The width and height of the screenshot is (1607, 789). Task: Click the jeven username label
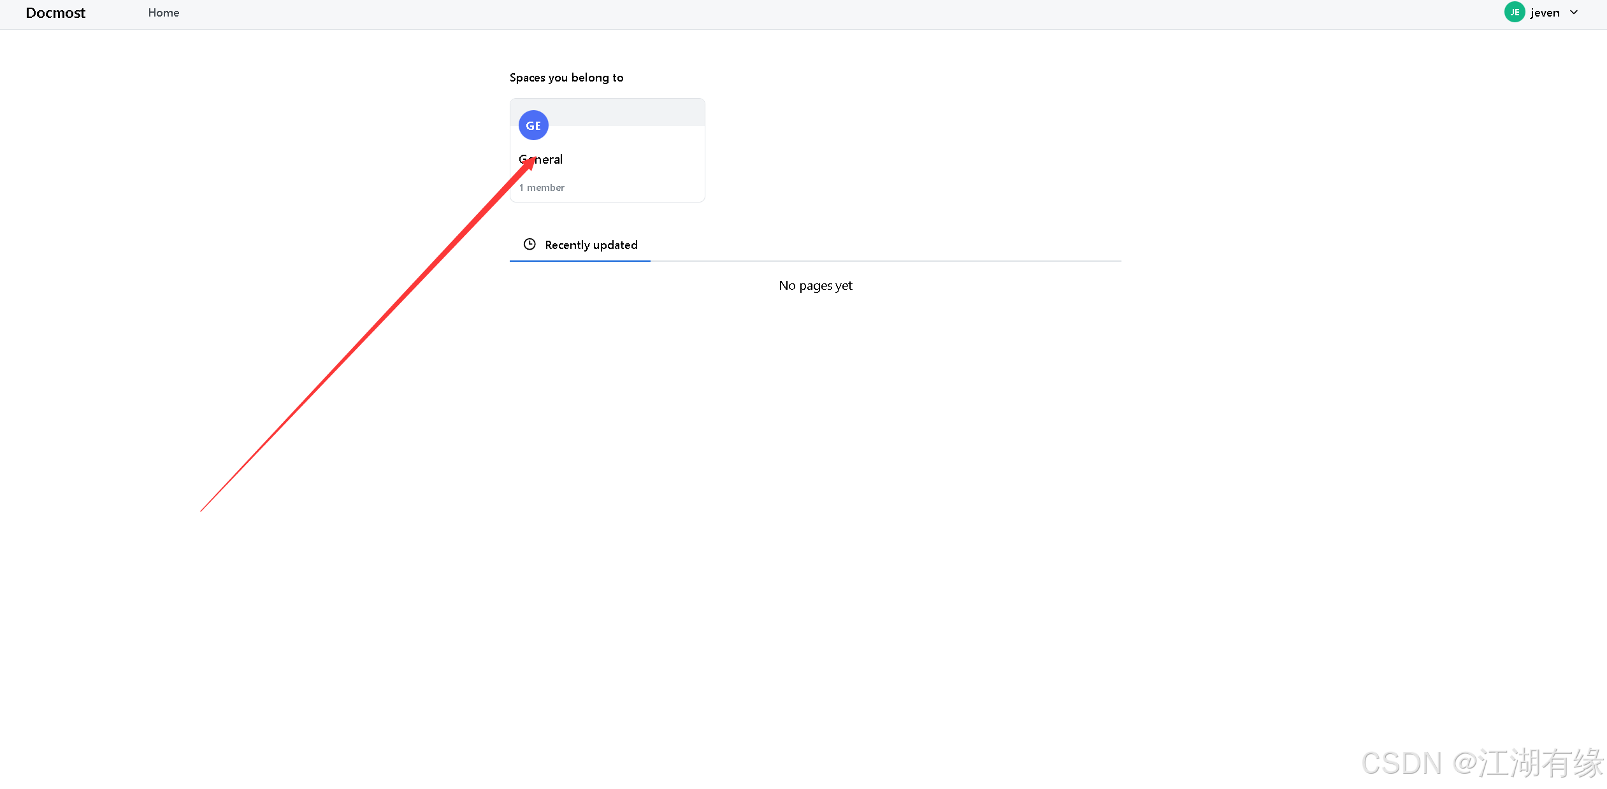[1545, 13]
